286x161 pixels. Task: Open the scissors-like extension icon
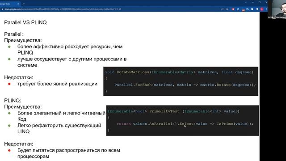click(x=238, y=9)
